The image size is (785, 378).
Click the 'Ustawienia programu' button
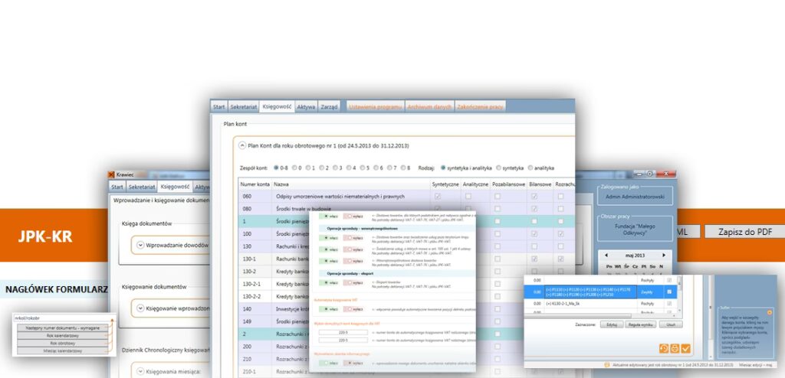[375, 107]
